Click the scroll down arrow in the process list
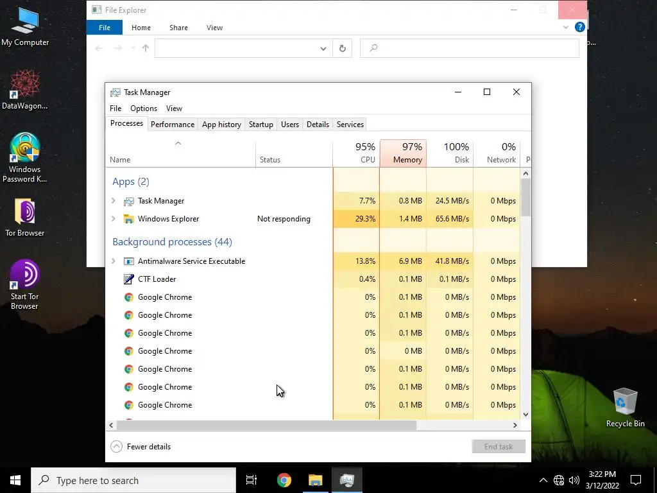 point(526,415)
